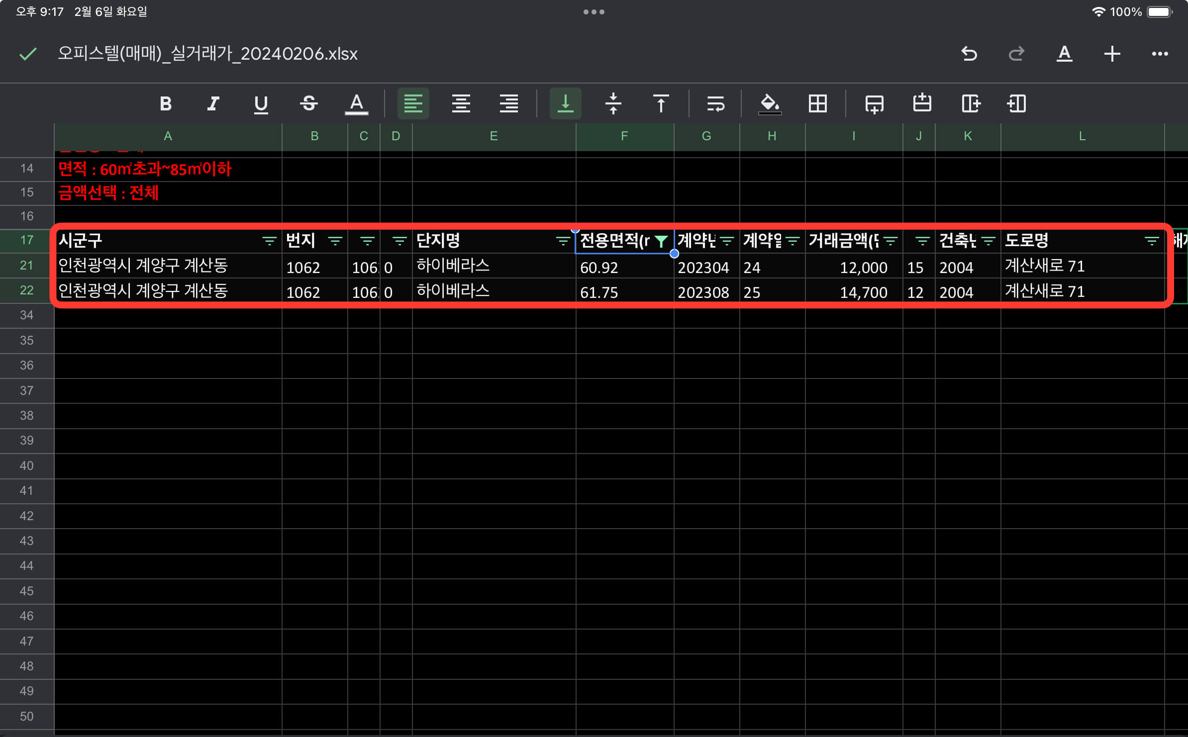Open the fill color bucket
This screenshot has width=1188, height=737.
point(769,104)
